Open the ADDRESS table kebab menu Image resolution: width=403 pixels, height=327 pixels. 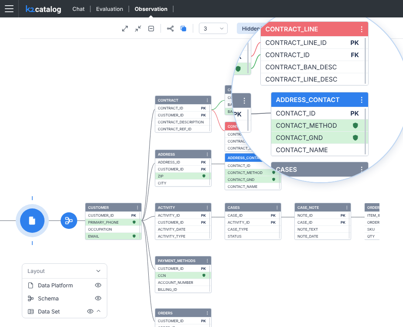208,154
